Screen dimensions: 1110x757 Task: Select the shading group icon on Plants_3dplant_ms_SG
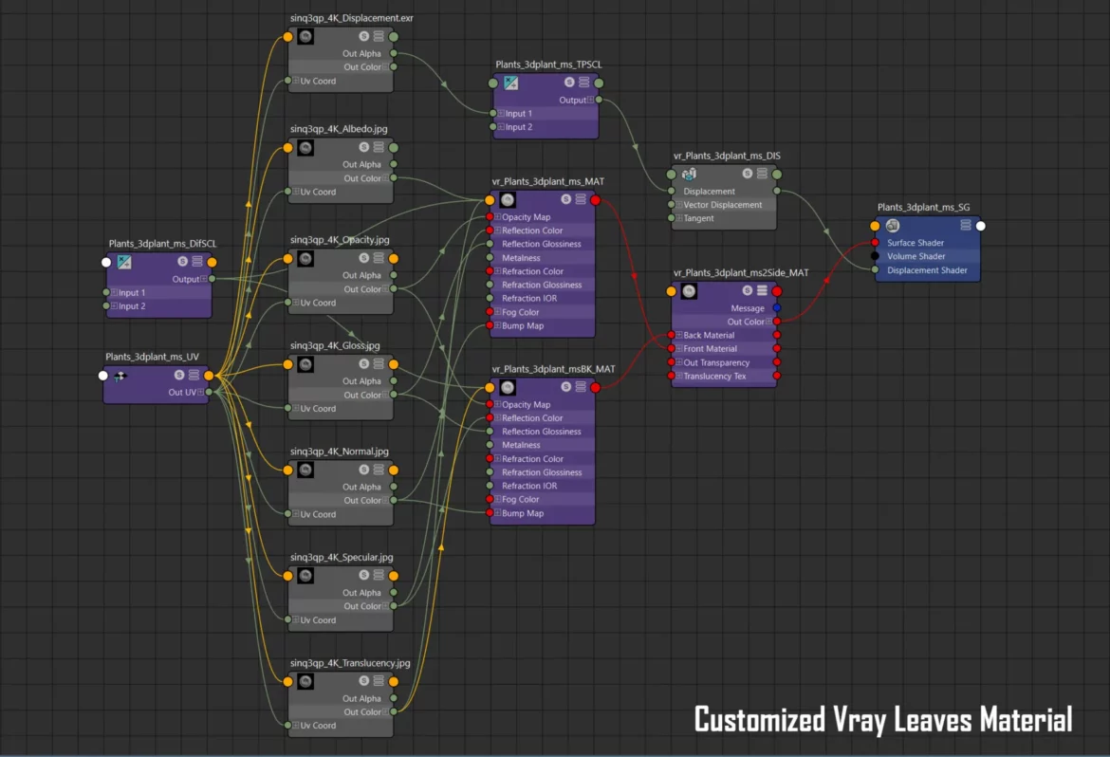(893, 226)
